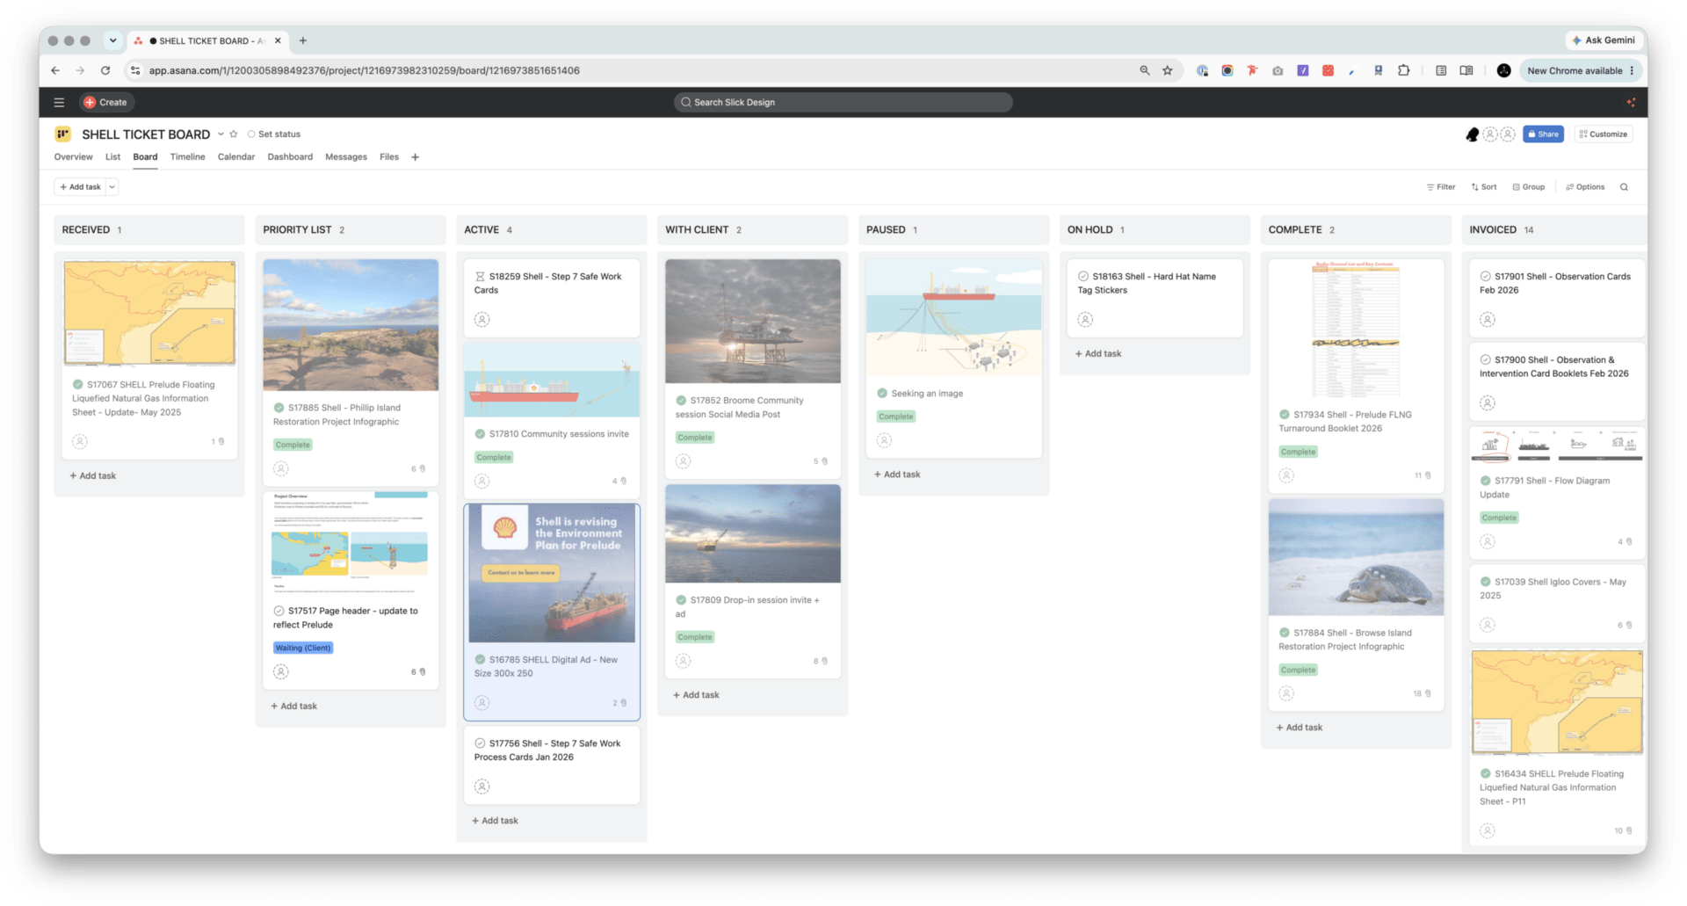The height and width of the screenshot is (906, 1687).
Task: Mark S18163 Hard Hat Name Tag complete
Action: (x=1083, y=277)
